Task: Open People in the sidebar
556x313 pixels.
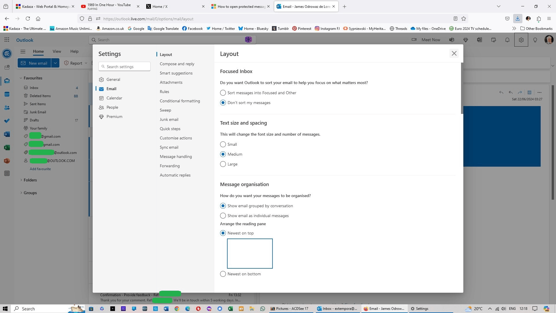Action: coord(7,108)
